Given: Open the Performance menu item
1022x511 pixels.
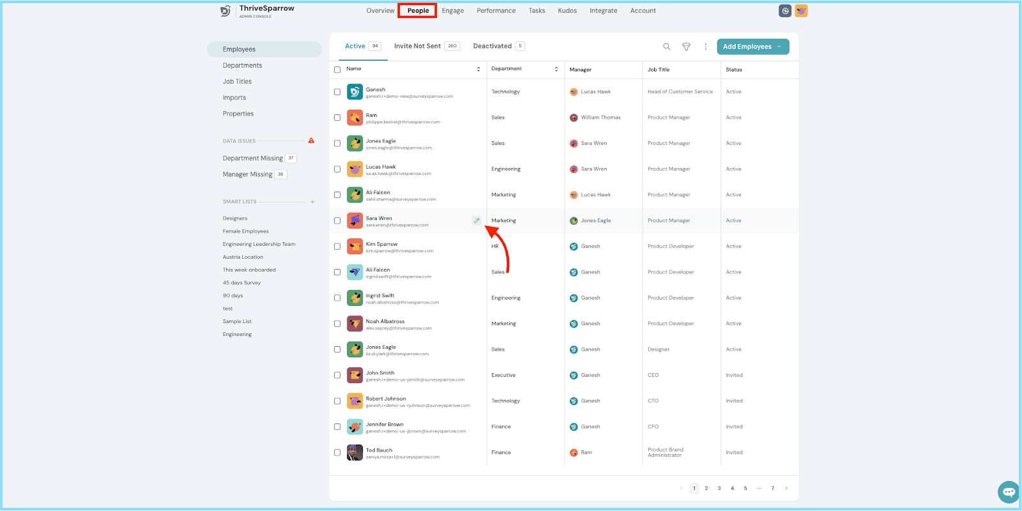Looking at the screenshot, I should tap(496, 11).
